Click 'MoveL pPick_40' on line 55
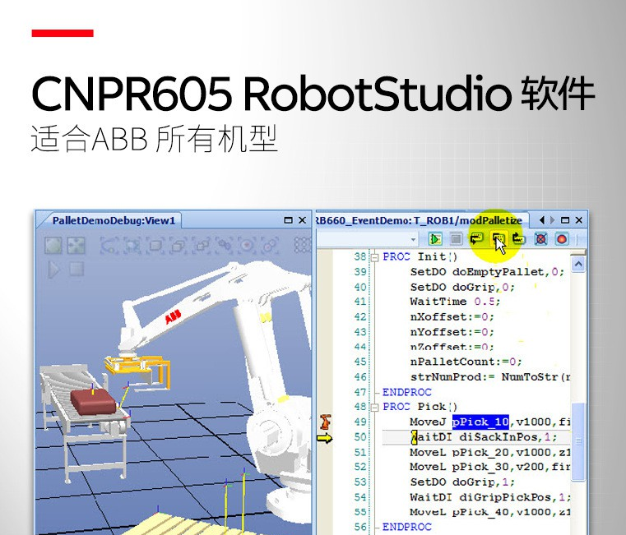 pos(459,512)
